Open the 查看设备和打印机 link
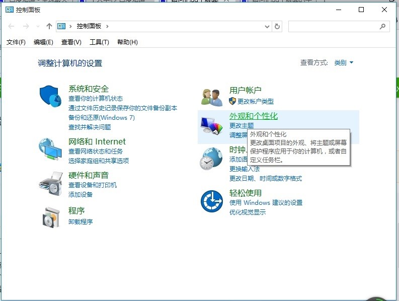The height and width of the screenshot is (301, 399). coord(93,185)
